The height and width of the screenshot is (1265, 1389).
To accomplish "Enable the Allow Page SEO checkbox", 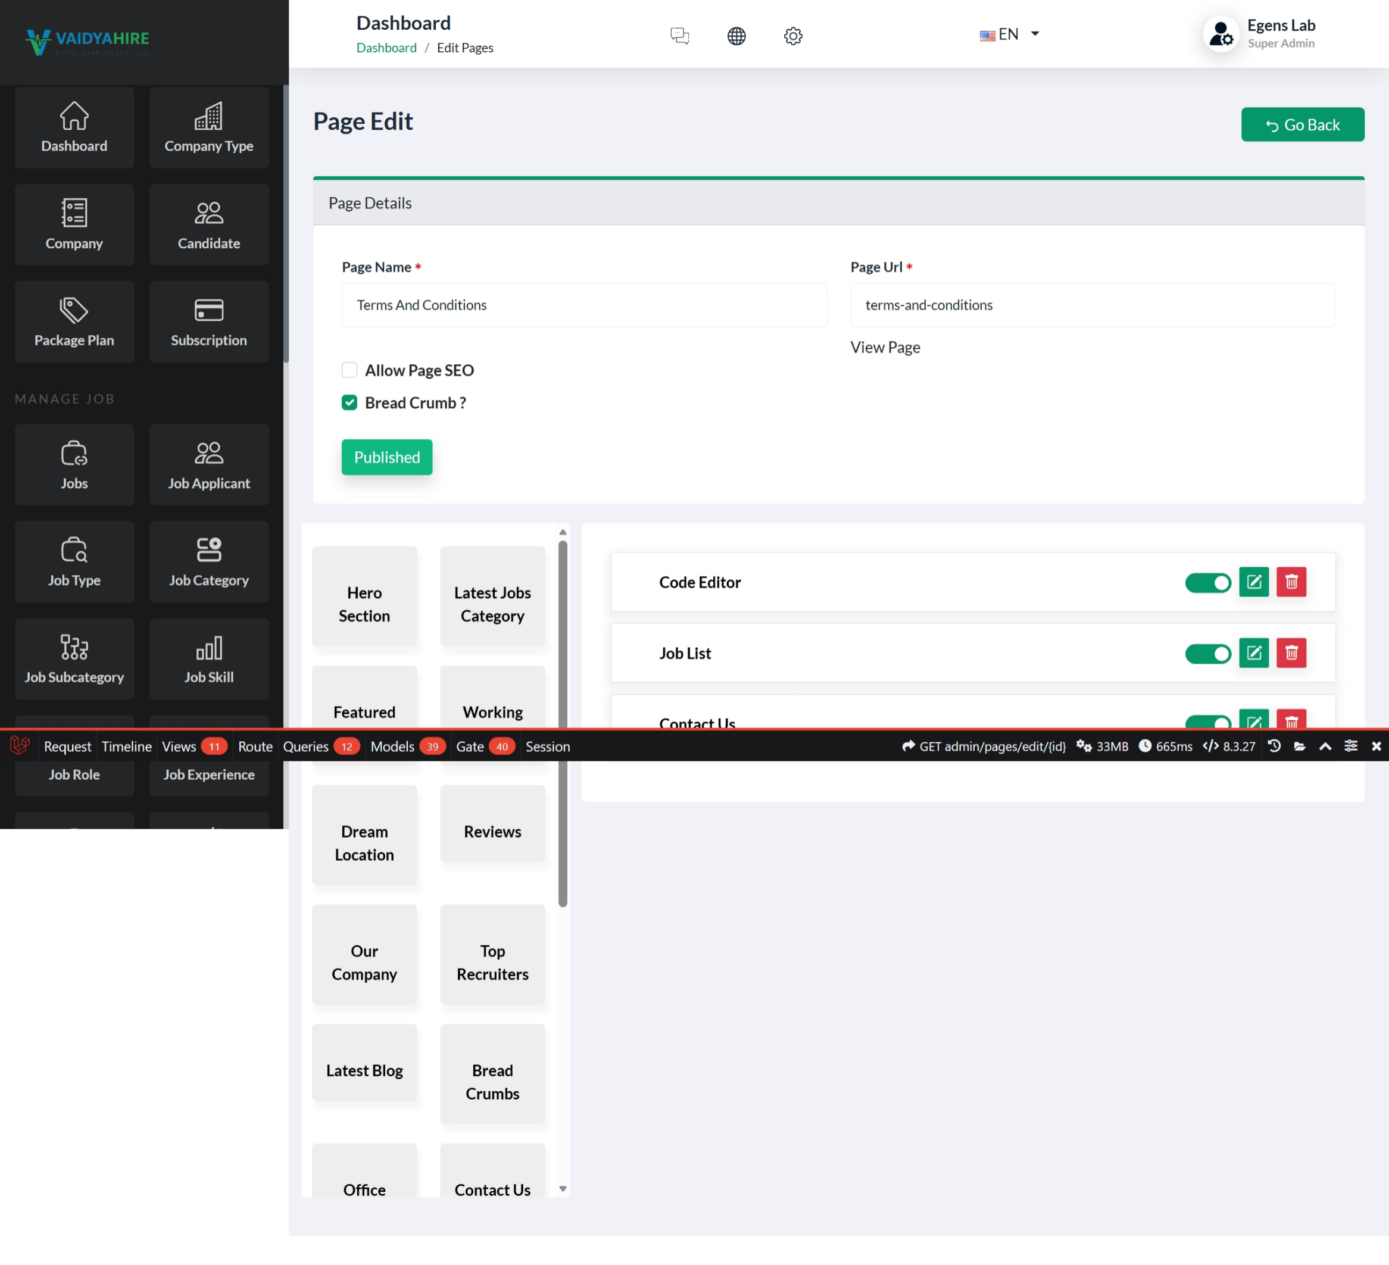I will click(x=349, y=370).
